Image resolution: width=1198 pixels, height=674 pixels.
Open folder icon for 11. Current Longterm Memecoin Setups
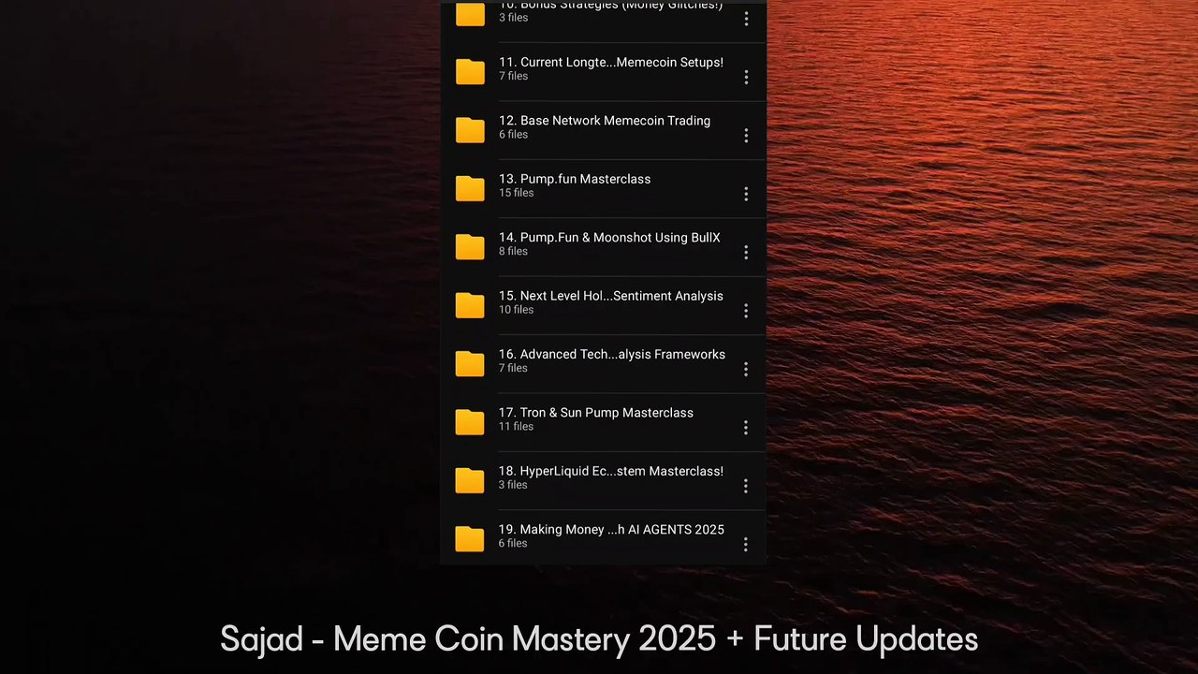point(470,71)
